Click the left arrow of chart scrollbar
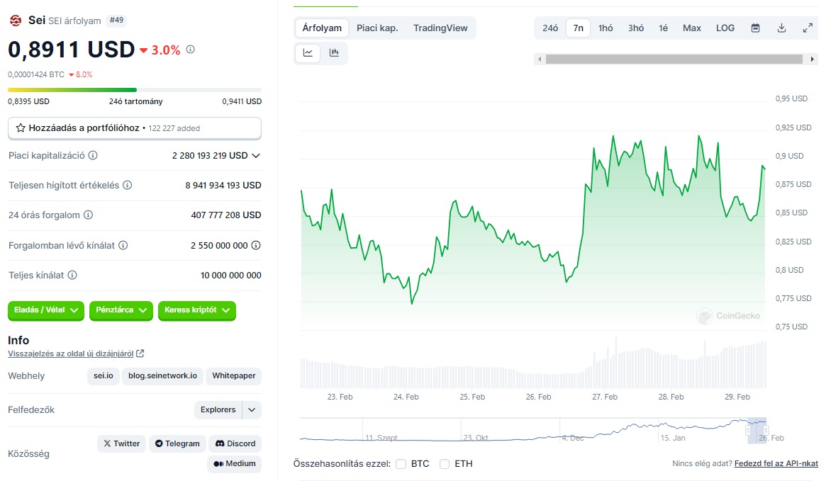Image resolution: width=826 pixels, height=481 pixels. [x=539, y=59]
